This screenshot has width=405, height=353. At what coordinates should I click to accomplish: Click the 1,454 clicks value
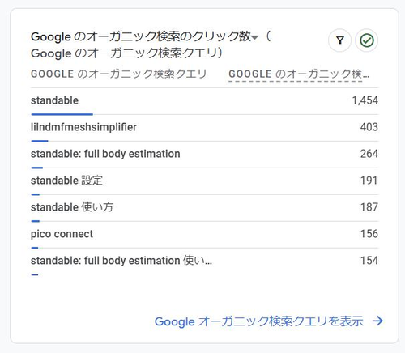click(x=365, y=100)
